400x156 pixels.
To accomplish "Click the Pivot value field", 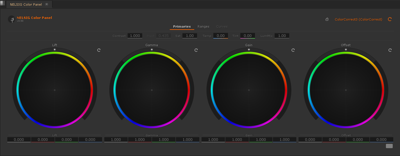I will point(164,36).
